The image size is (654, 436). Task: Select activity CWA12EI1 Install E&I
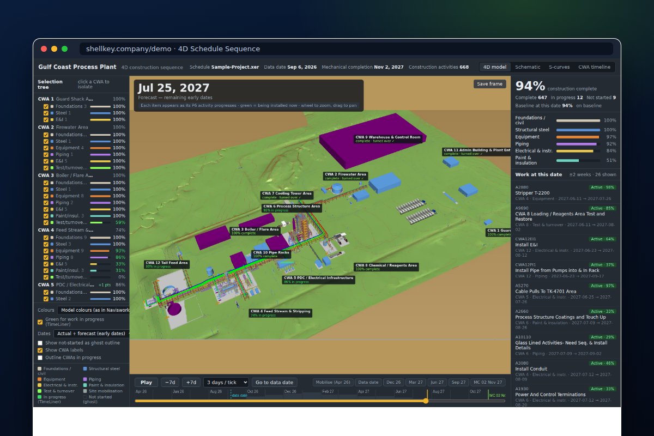click(566, 247)
